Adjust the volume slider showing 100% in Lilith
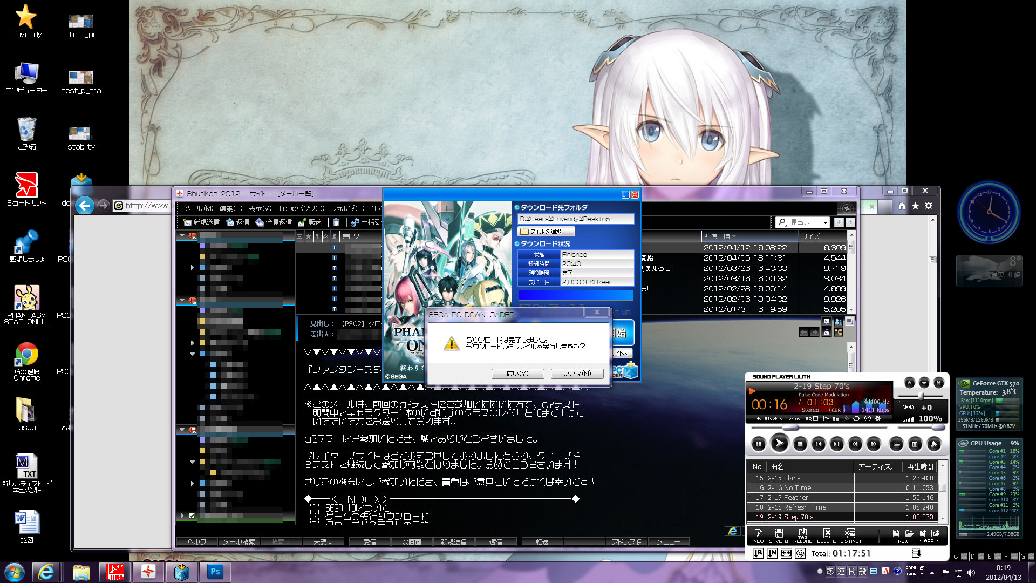The width and height of the screenshot is (1036, 583). point(939,427)
